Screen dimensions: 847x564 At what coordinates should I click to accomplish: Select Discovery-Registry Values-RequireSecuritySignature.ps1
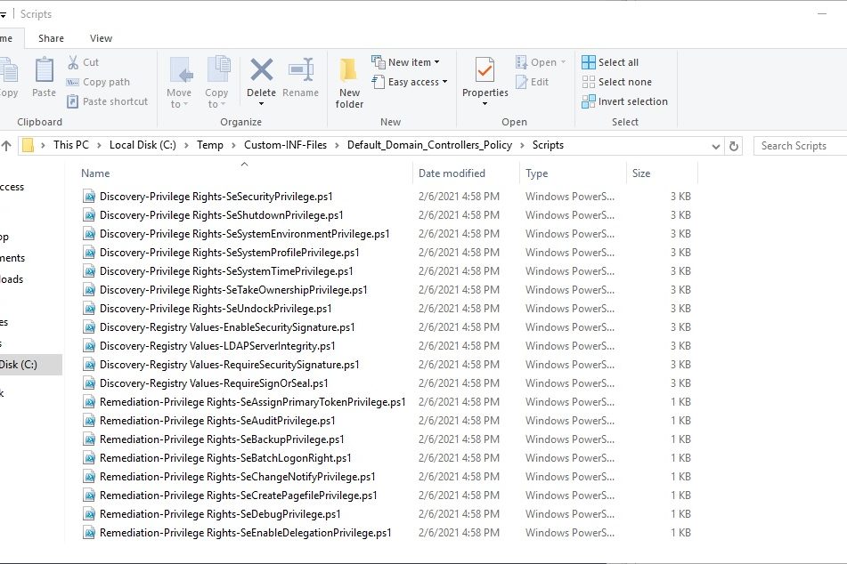pos(230,365)
